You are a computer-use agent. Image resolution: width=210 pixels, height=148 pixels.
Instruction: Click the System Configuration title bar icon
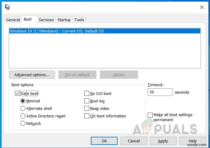(7, 7)
